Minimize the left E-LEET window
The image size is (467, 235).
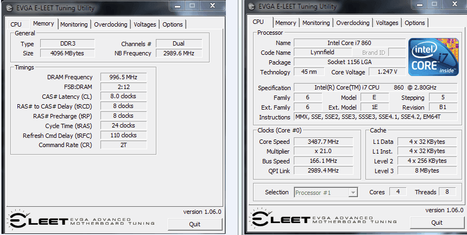coord(178,5)
